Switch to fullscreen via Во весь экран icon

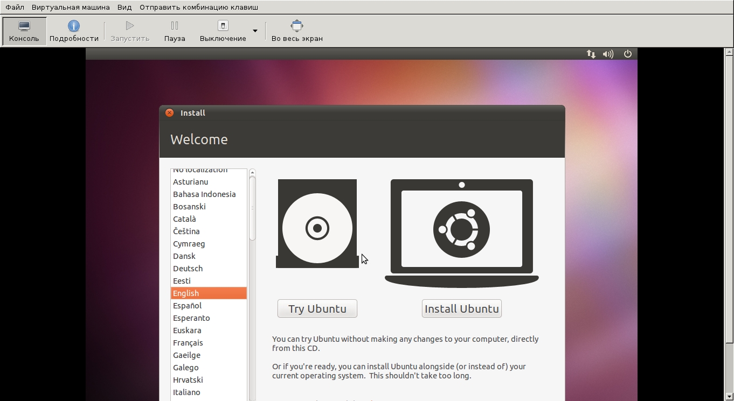297,25
